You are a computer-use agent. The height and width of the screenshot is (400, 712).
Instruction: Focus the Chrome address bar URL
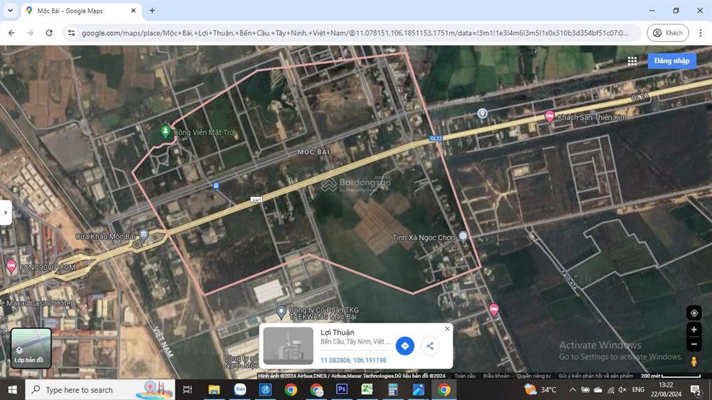pyautogui.click(x=354, y=33)
